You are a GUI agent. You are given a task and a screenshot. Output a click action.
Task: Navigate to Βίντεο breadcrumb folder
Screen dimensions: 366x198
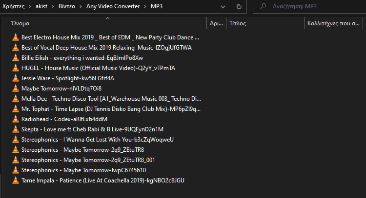tap(67, 6)
